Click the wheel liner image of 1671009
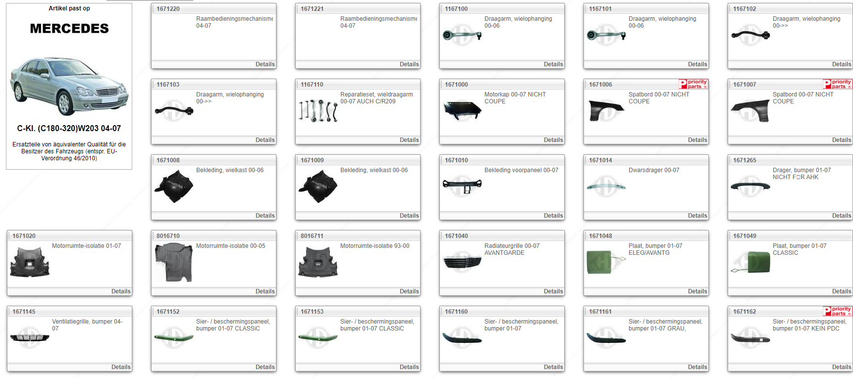This screenshot has height=378, width=853. coord(318,187)
